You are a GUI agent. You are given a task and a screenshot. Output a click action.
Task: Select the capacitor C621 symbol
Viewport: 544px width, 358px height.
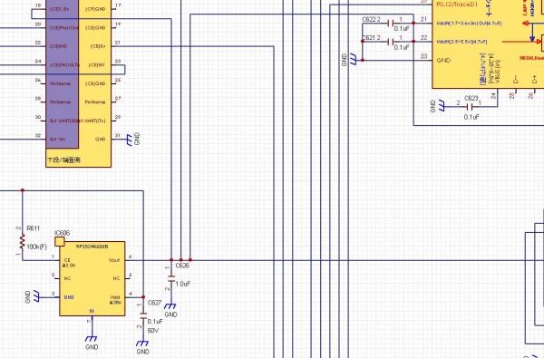click(391, 42)
